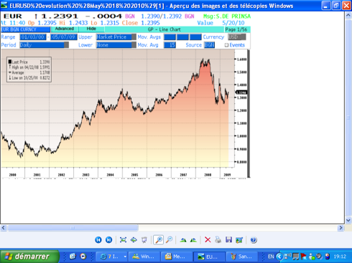Click the Msg:S.DE PRINSA text
Viewport: 352px width, 263px height.
click(227, 16)
